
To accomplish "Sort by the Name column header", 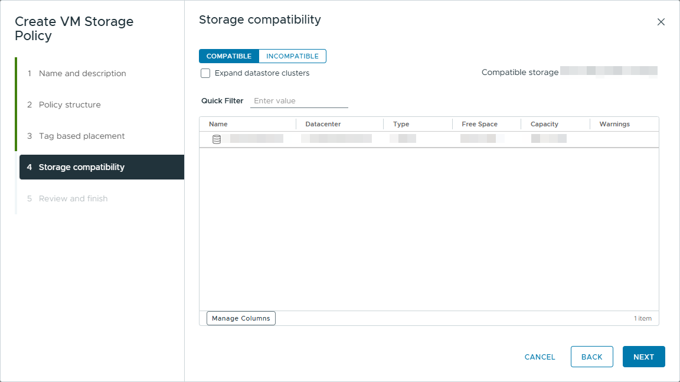I will coord(218,124).
